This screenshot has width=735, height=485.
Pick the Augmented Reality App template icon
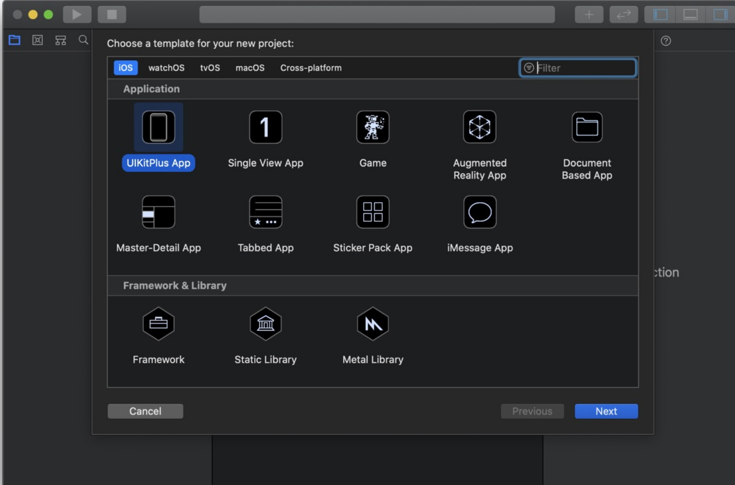tap(479, 127)
